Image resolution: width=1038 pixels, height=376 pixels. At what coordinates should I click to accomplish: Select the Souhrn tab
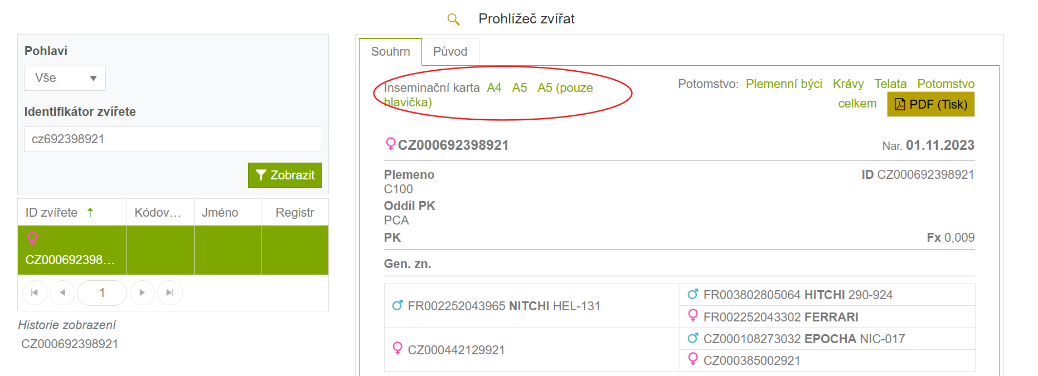[390, 51]
